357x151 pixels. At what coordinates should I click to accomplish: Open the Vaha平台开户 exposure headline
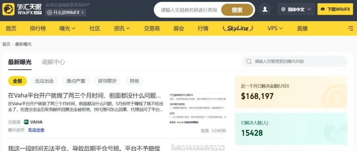coord(85,95)
